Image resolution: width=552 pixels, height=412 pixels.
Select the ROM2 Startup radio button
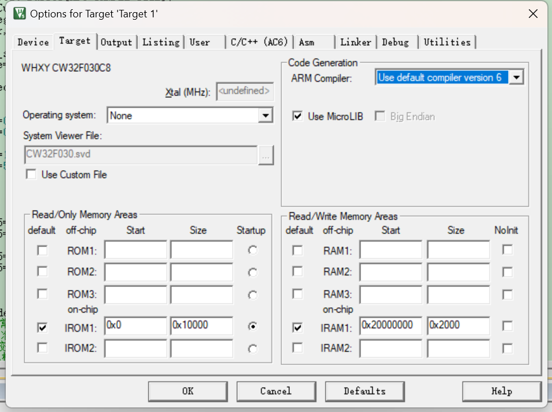point(252,273)
